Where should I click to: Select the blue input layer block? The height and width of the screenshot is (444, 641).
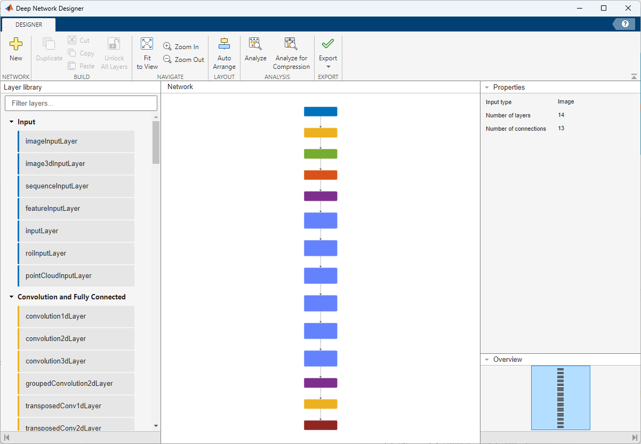tap(320, 112)
